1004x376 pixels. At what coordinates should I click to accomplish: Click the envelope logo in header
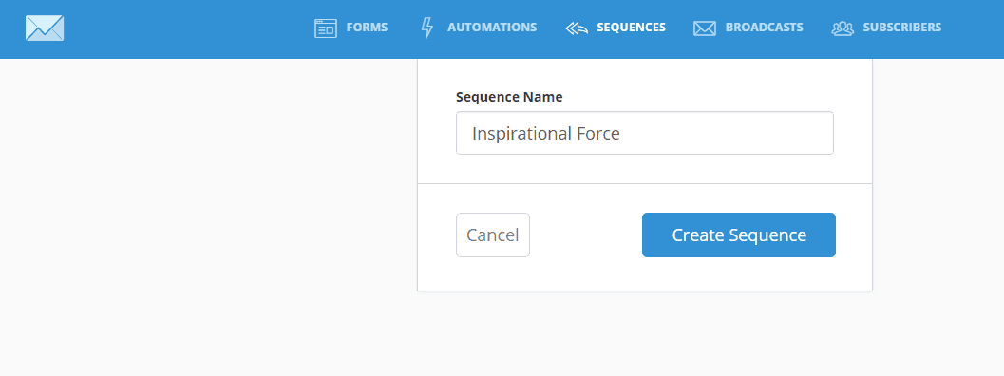click(x=45, y=28)
